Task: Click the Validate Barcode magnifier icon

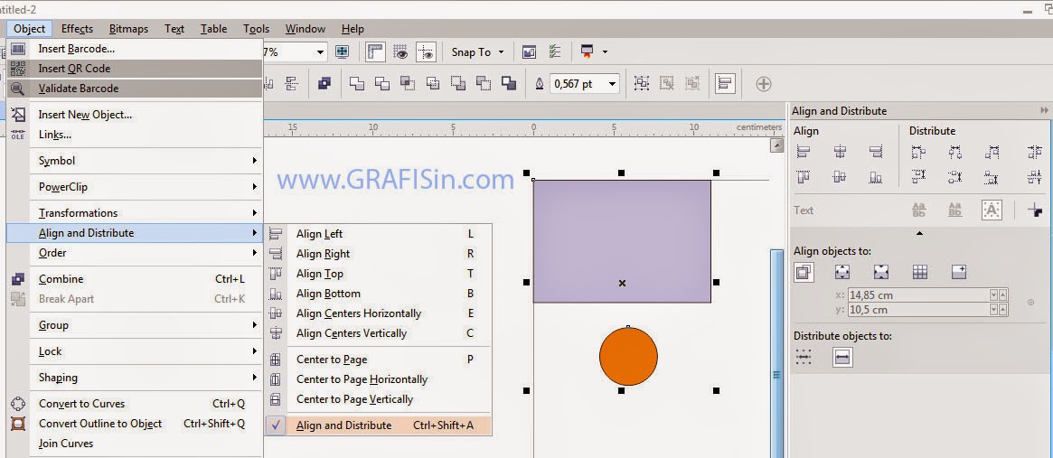Action: [x=18, y=88]
